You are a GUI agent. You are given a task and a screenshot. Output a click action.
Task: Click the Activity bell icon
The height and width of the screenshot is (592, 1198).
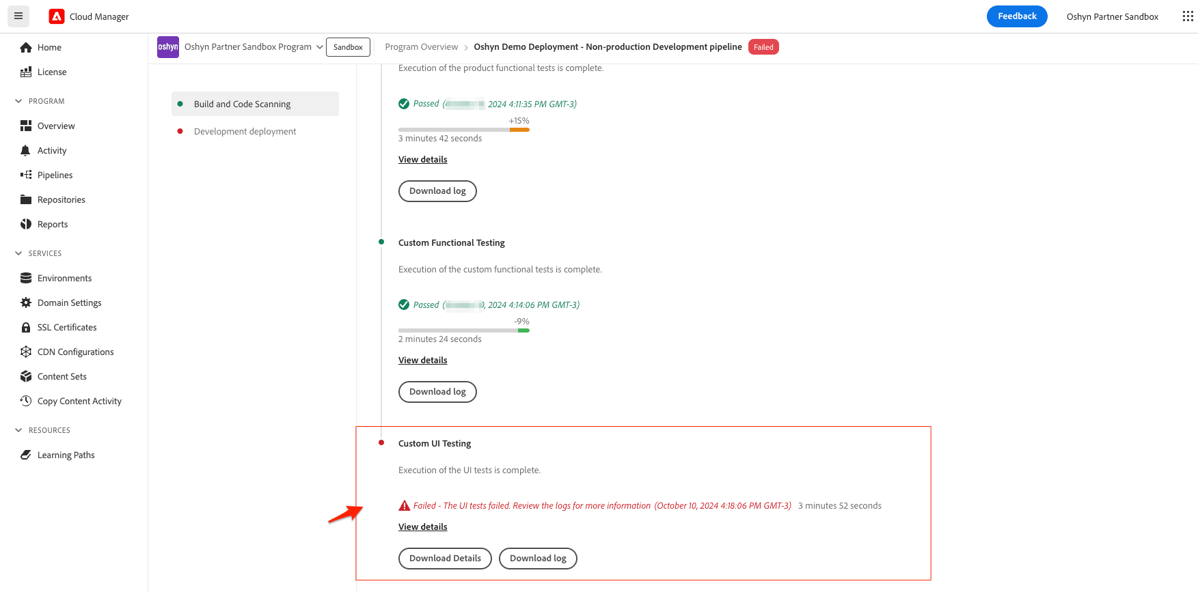pos(26,150)
